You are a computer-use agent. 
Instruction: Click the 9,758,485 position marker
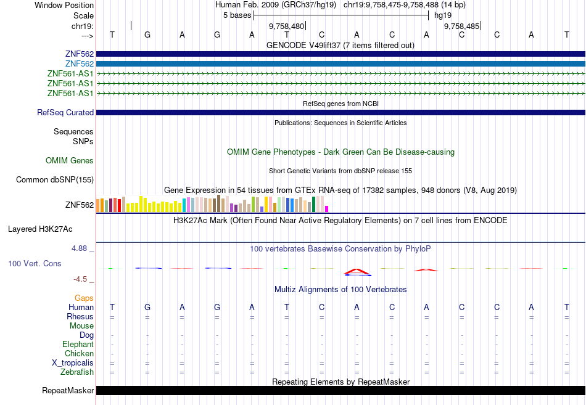click(461, 26)
